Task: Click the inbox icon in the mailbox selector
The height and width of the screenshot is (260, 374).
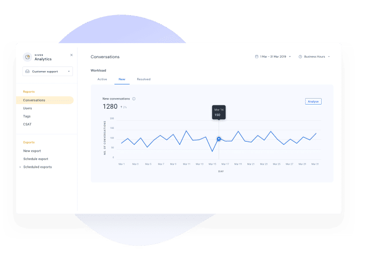Action: coord(28,71)
